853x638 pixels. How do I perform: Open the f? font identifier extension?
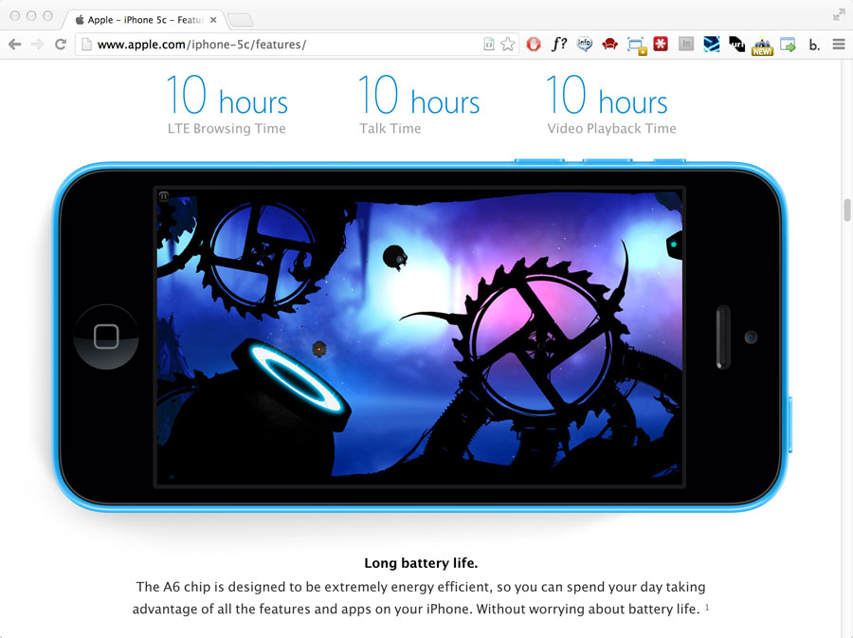point(558,44)
